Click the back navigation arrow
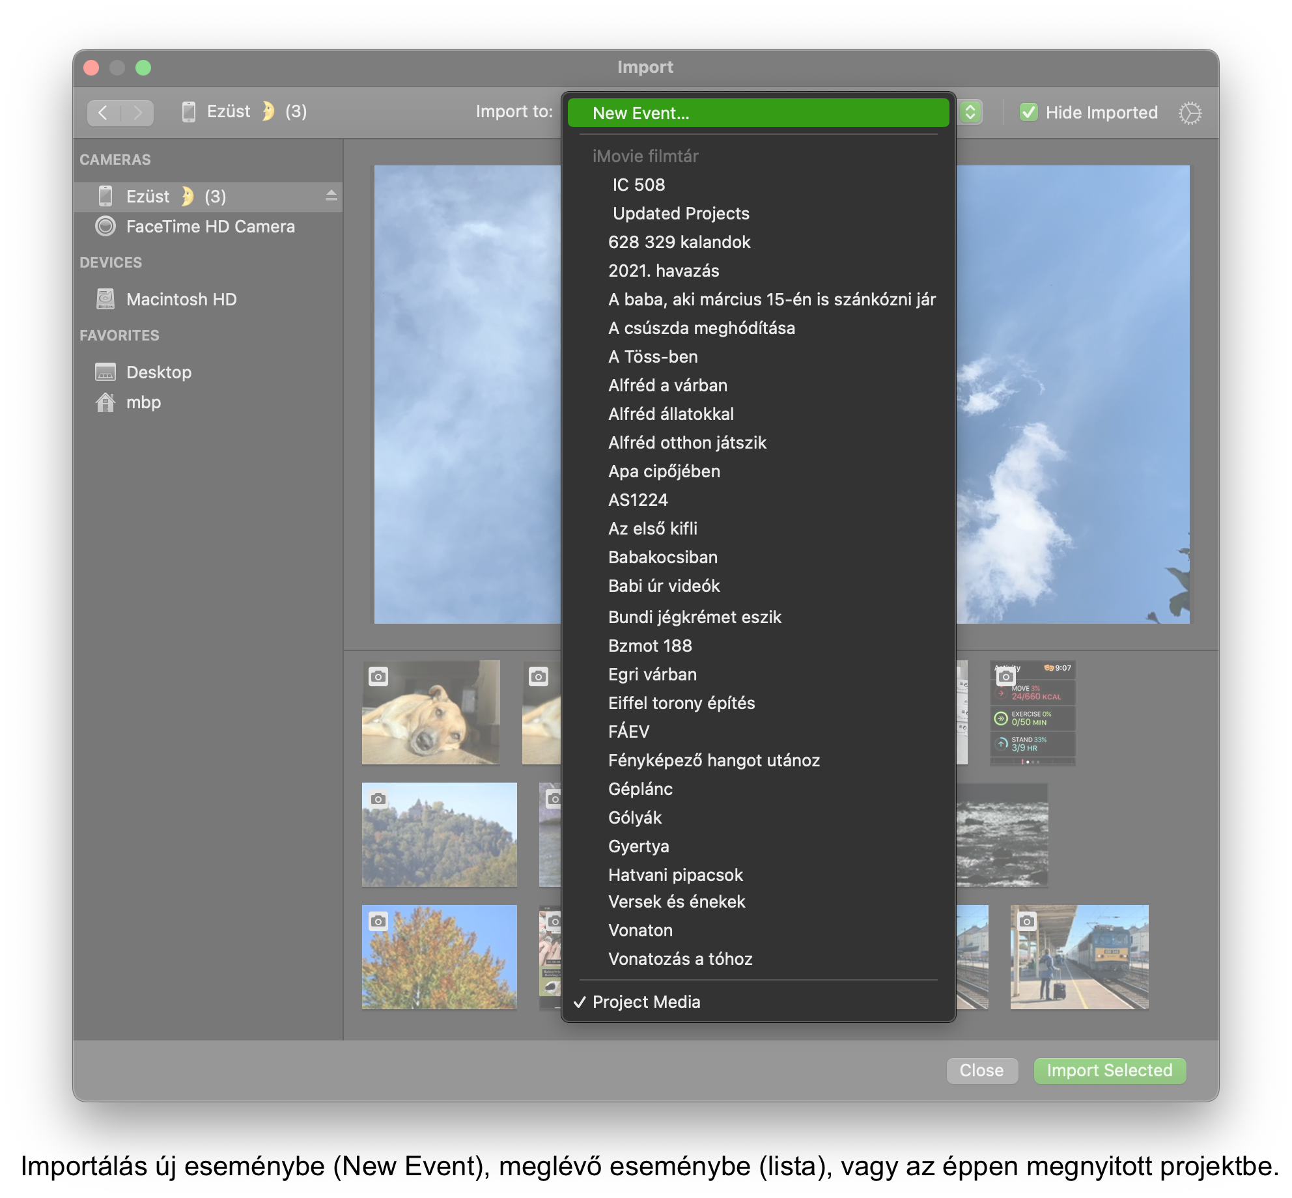 pyautogui.click(x=104, y=113)
